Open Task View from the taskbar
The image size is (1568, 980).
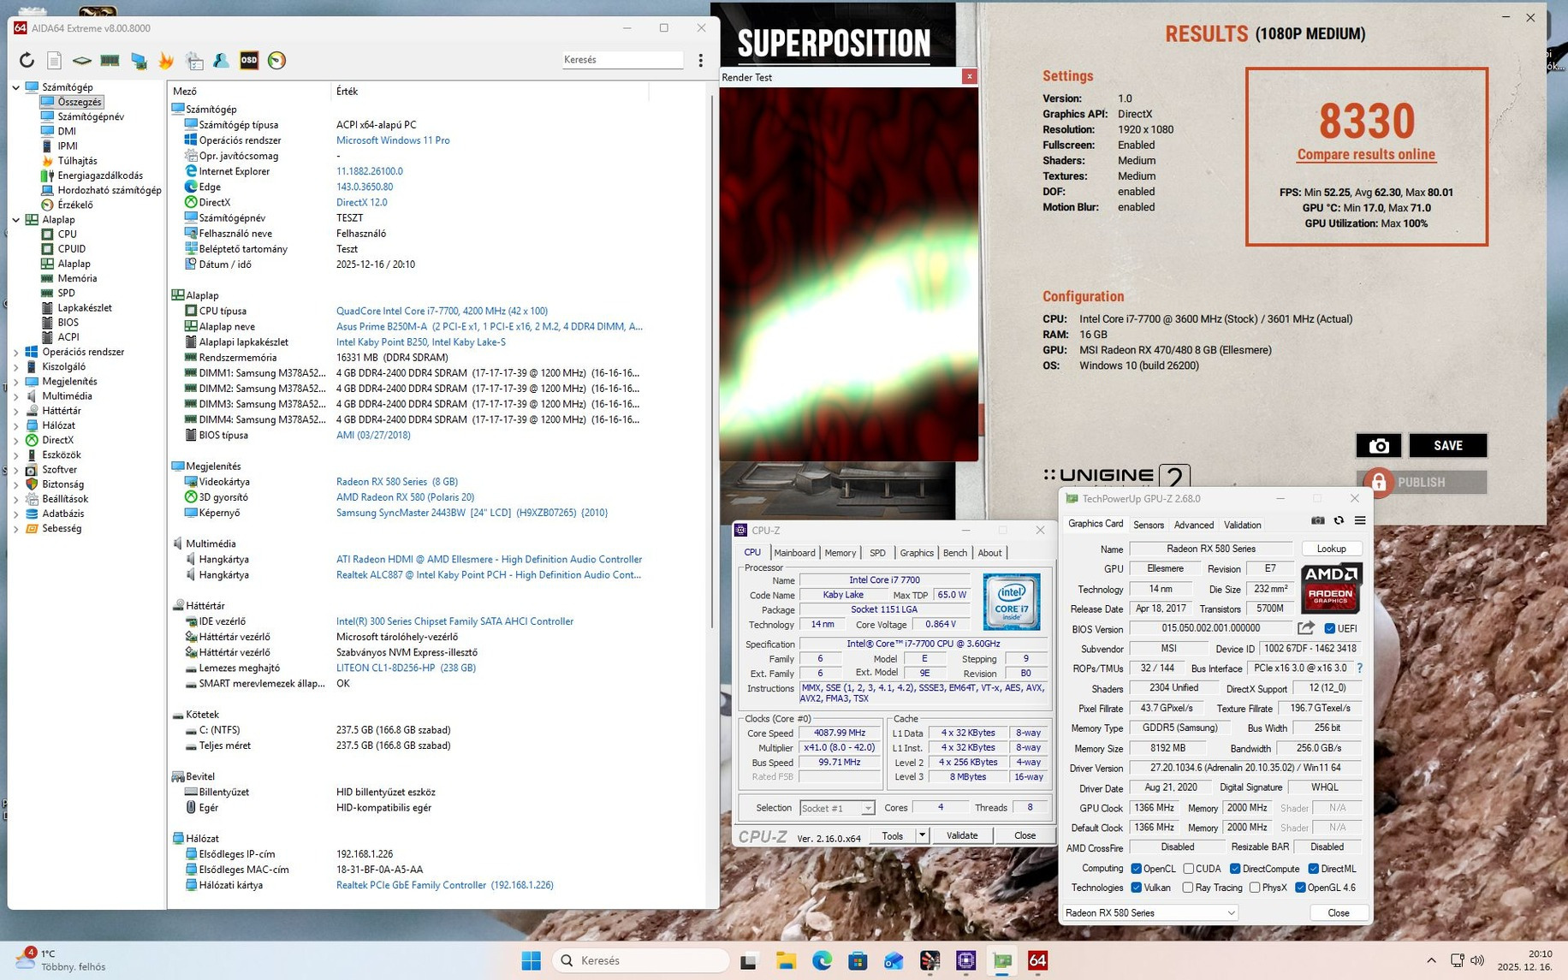click(749, 960)
